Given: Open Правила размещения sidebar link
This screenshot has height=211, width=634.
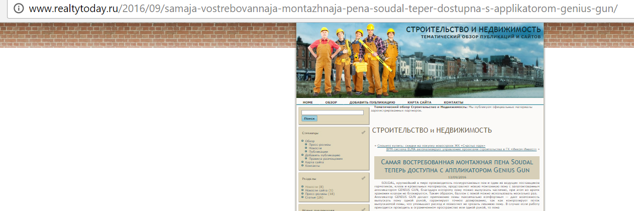Looking at the screenshot, I should [x=326, y=159].
